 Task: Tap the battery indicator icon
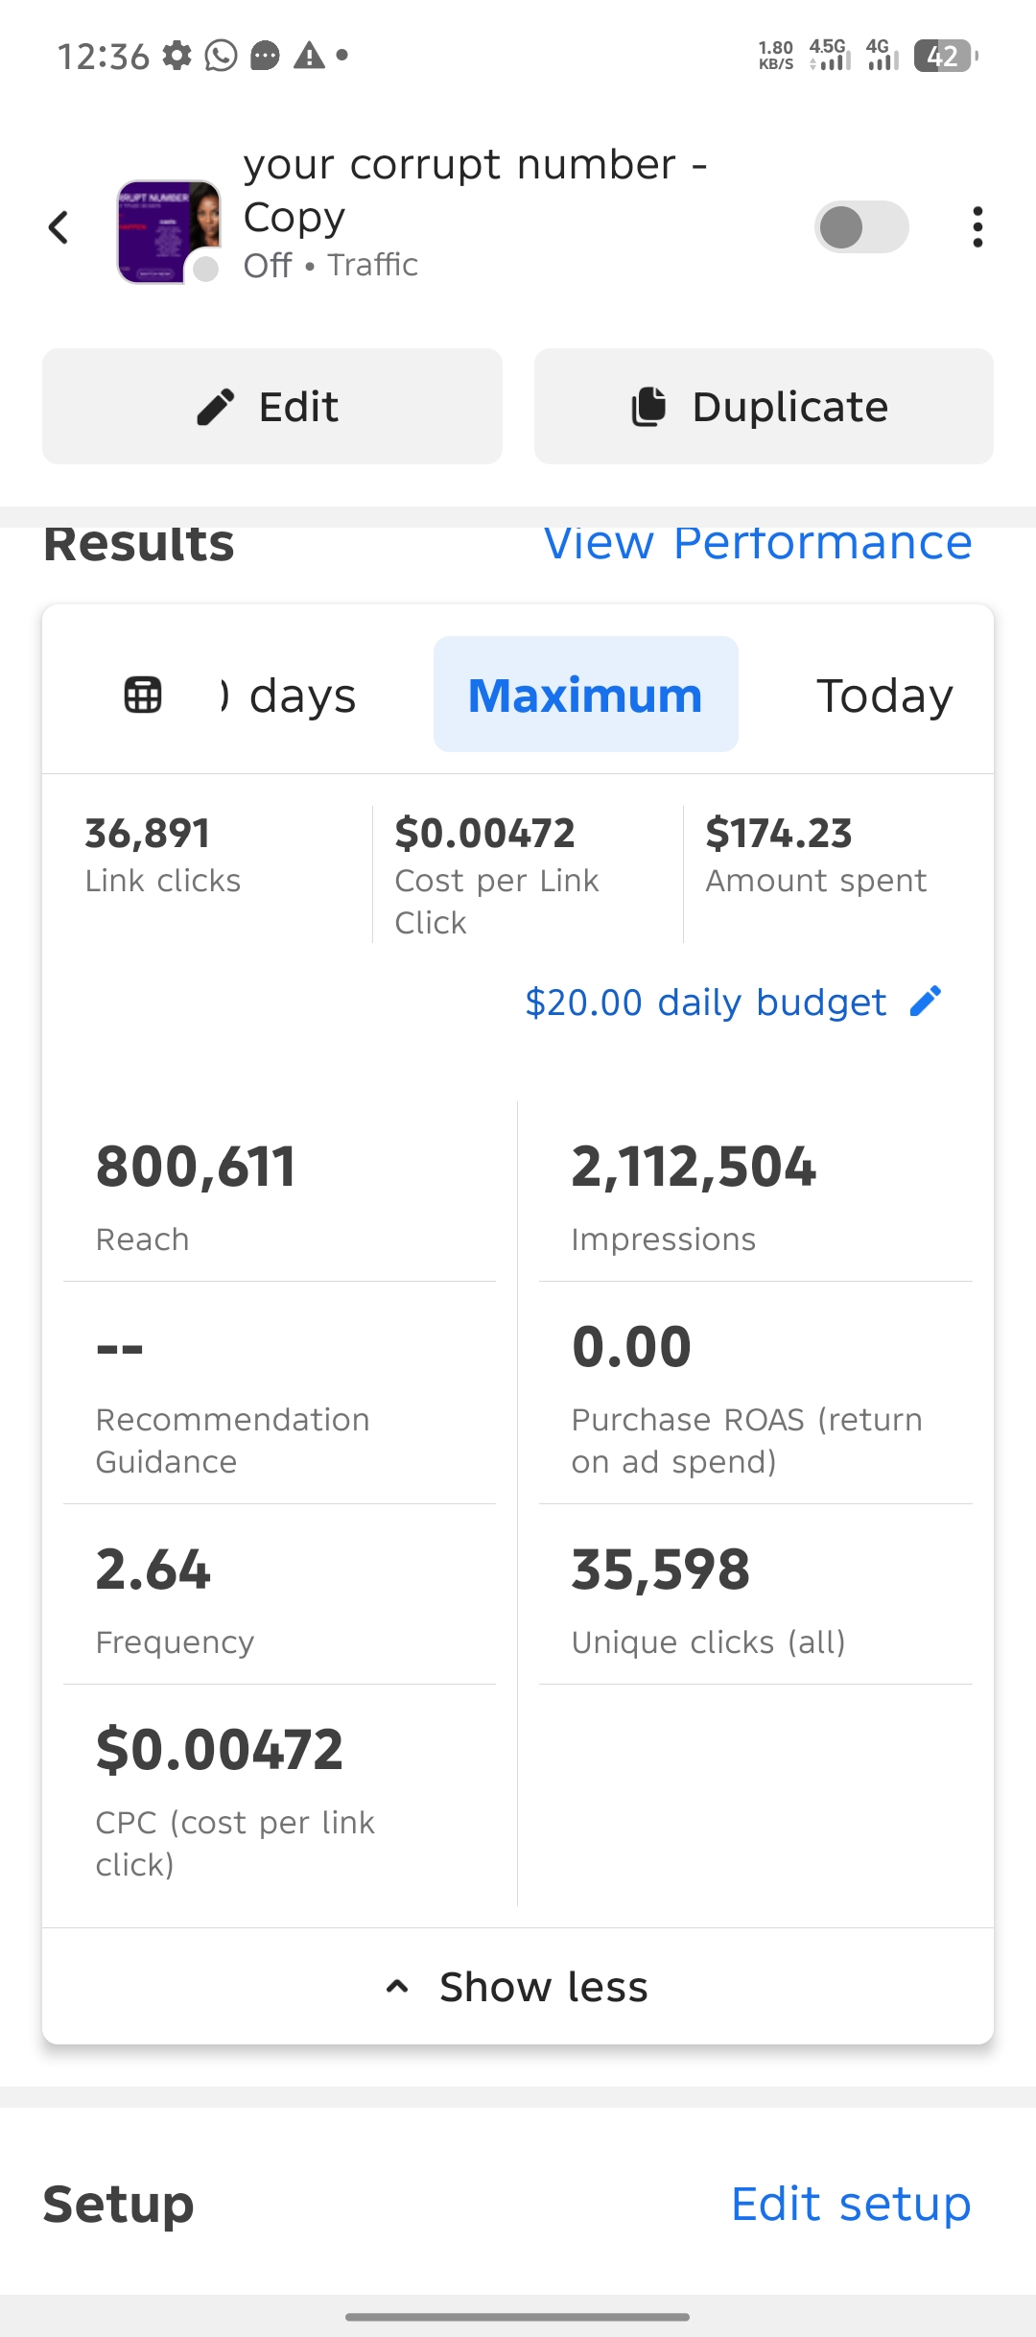tap(945, 57)
